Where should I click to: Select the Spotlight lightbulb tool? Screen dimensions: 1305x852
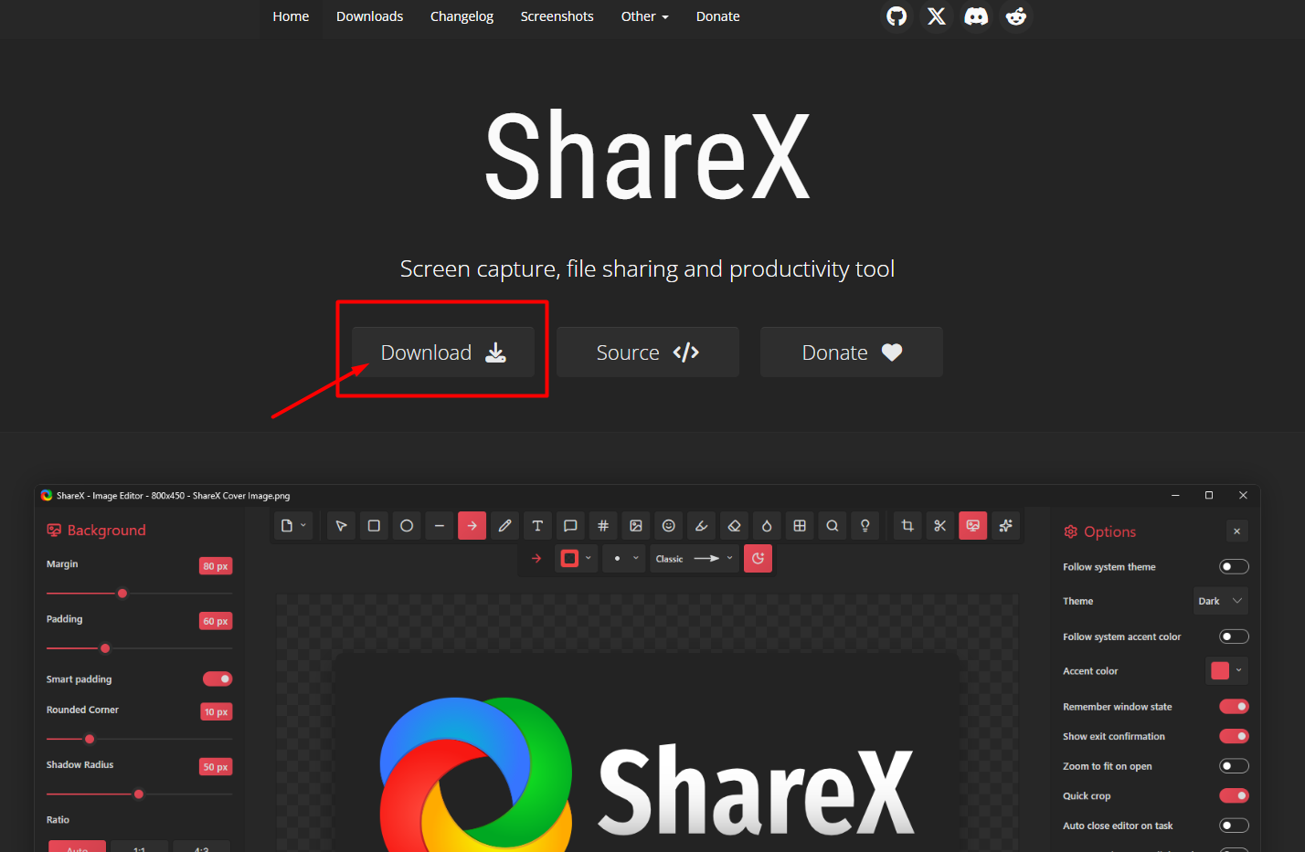click(x=865, y=526)
